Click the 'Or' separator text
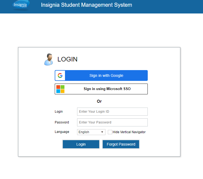Screen dimensions: 203x179 coord(99,101)
